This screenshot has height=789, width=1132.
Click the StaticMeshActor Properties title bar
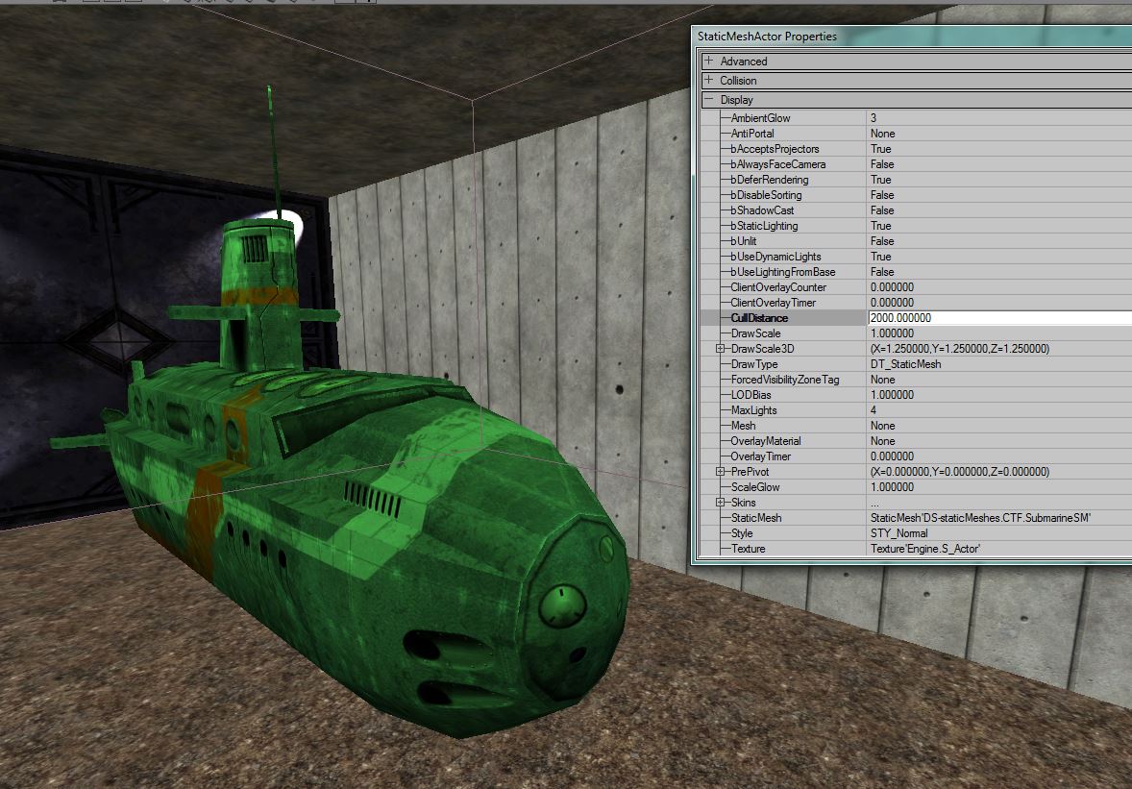865,37
